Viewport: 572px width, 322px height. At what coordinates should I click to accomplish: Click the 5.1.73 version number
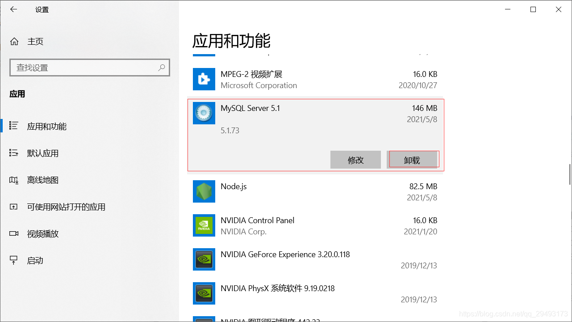[230, 131]
